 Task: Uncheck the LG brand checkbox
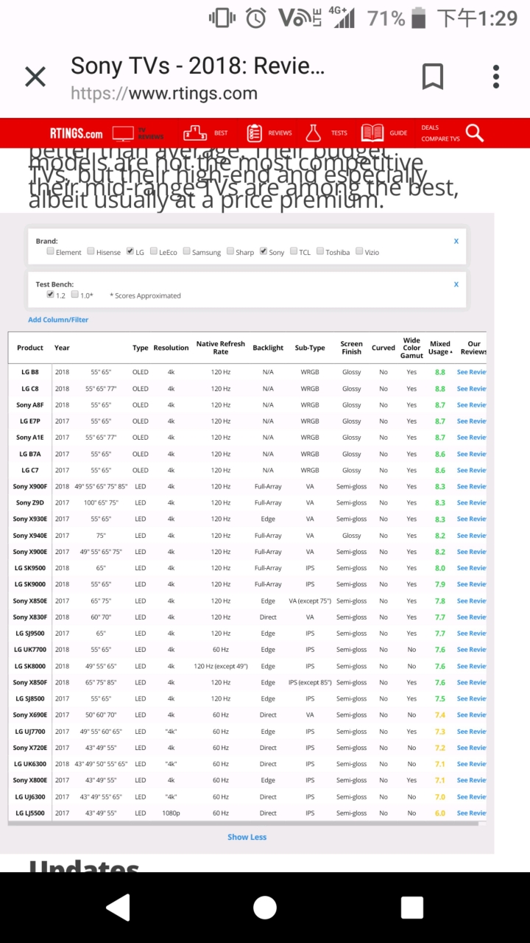130,251
